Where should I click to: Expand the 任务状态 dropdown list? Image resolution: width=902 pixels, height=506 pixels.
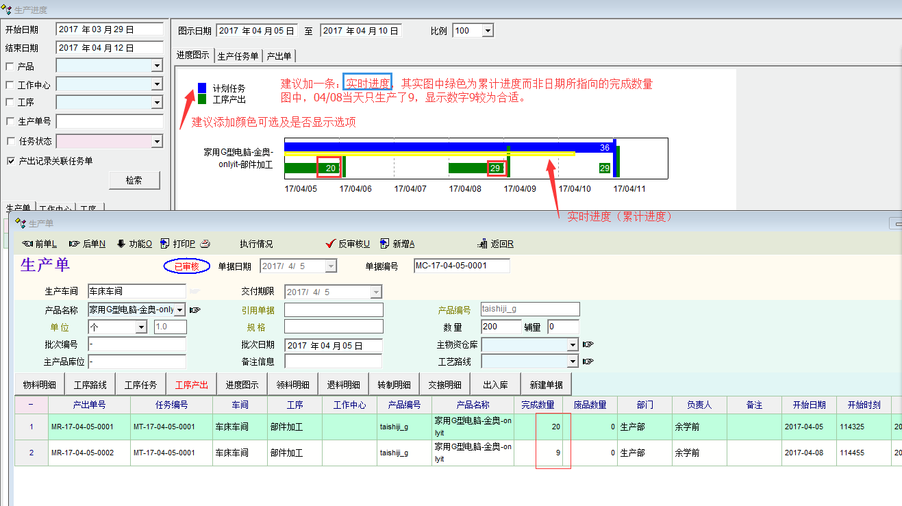pos(157,141)
